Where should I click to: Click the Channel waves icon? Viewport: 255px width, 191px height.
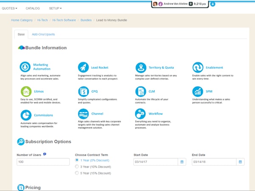[83, 114]
